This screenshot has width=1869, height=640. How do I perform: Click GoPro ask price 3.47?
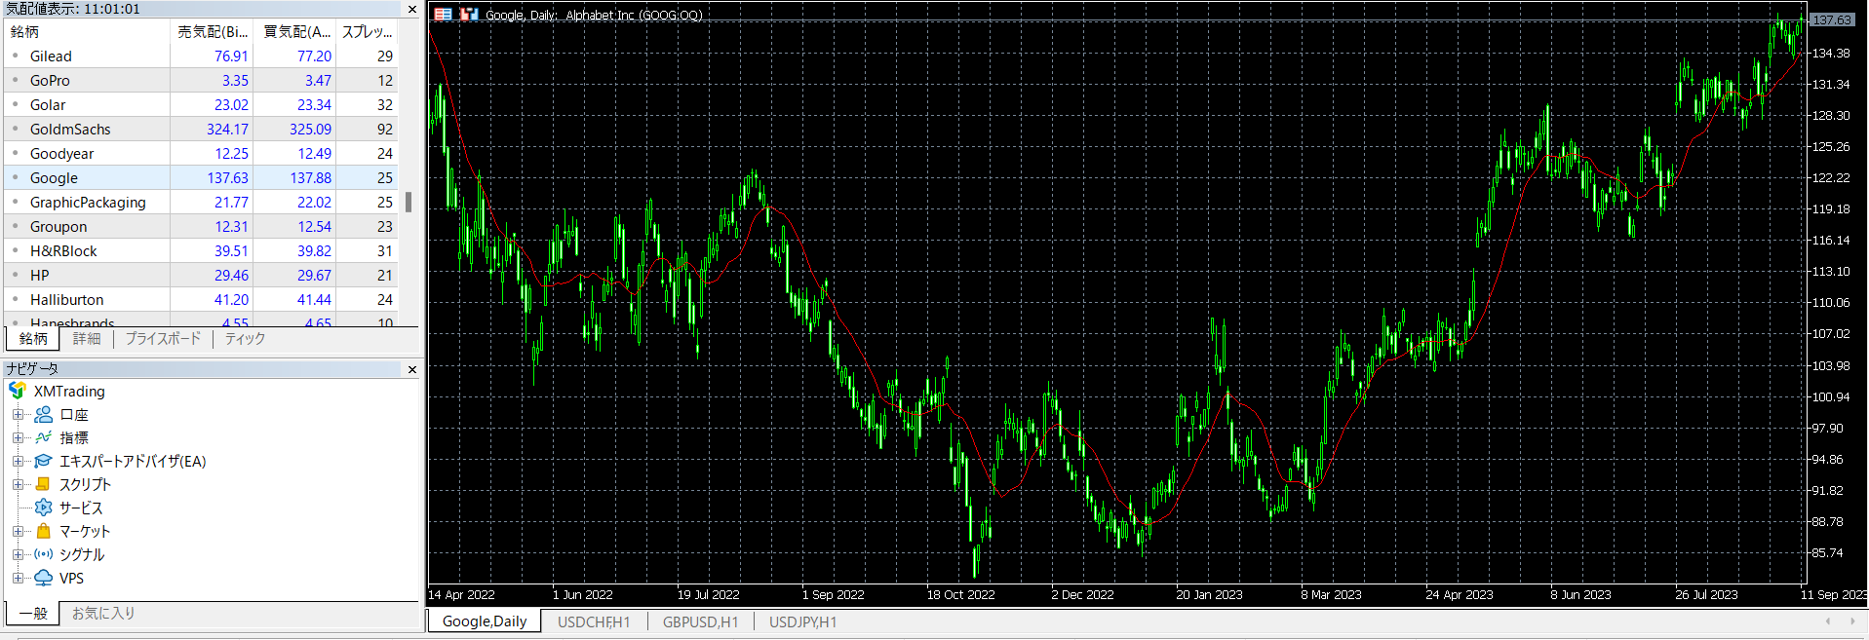(x=318, y=81)
